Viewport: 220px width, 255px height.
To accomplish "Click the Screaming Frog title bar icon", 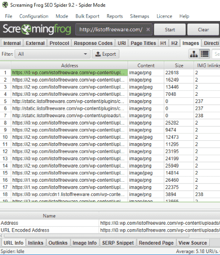I will 5,4.
